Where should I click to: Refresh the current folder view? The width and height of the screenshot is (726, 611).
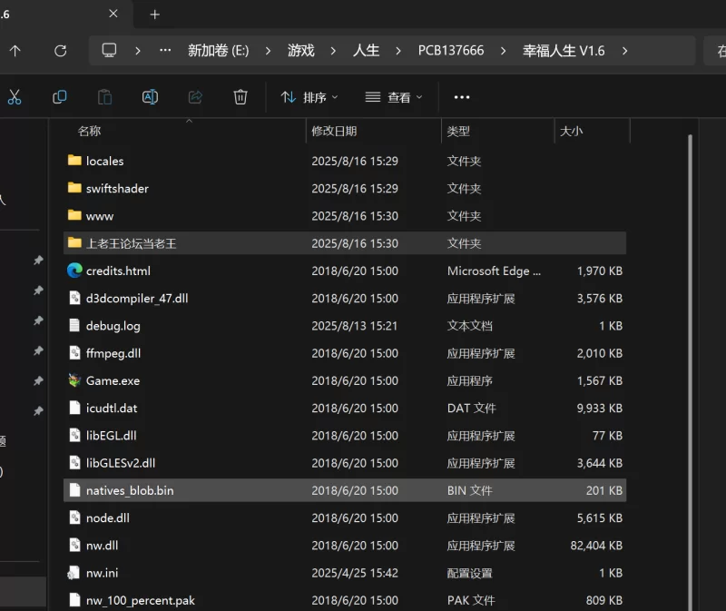coord(60,51)
